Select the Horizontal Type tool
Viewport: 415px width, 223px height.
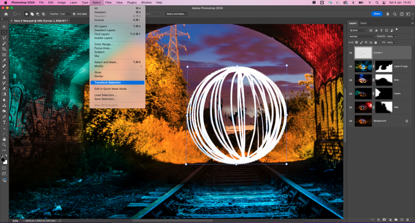tap(4, 122)
